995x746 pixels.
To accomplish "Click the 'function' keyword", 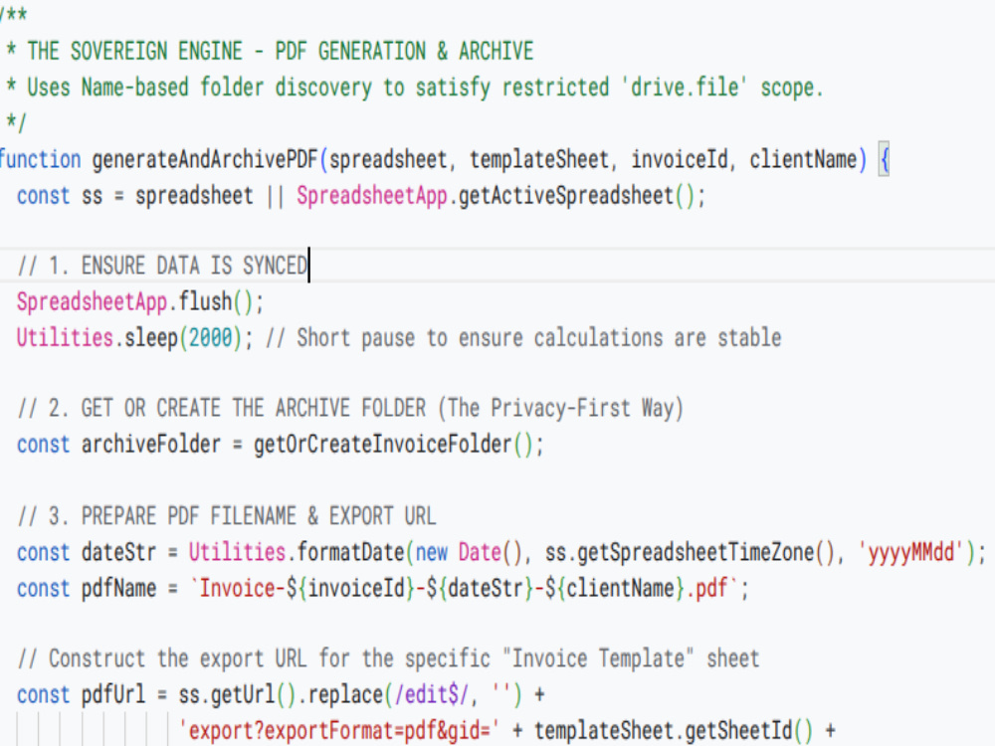I will [x=41, y=160].
